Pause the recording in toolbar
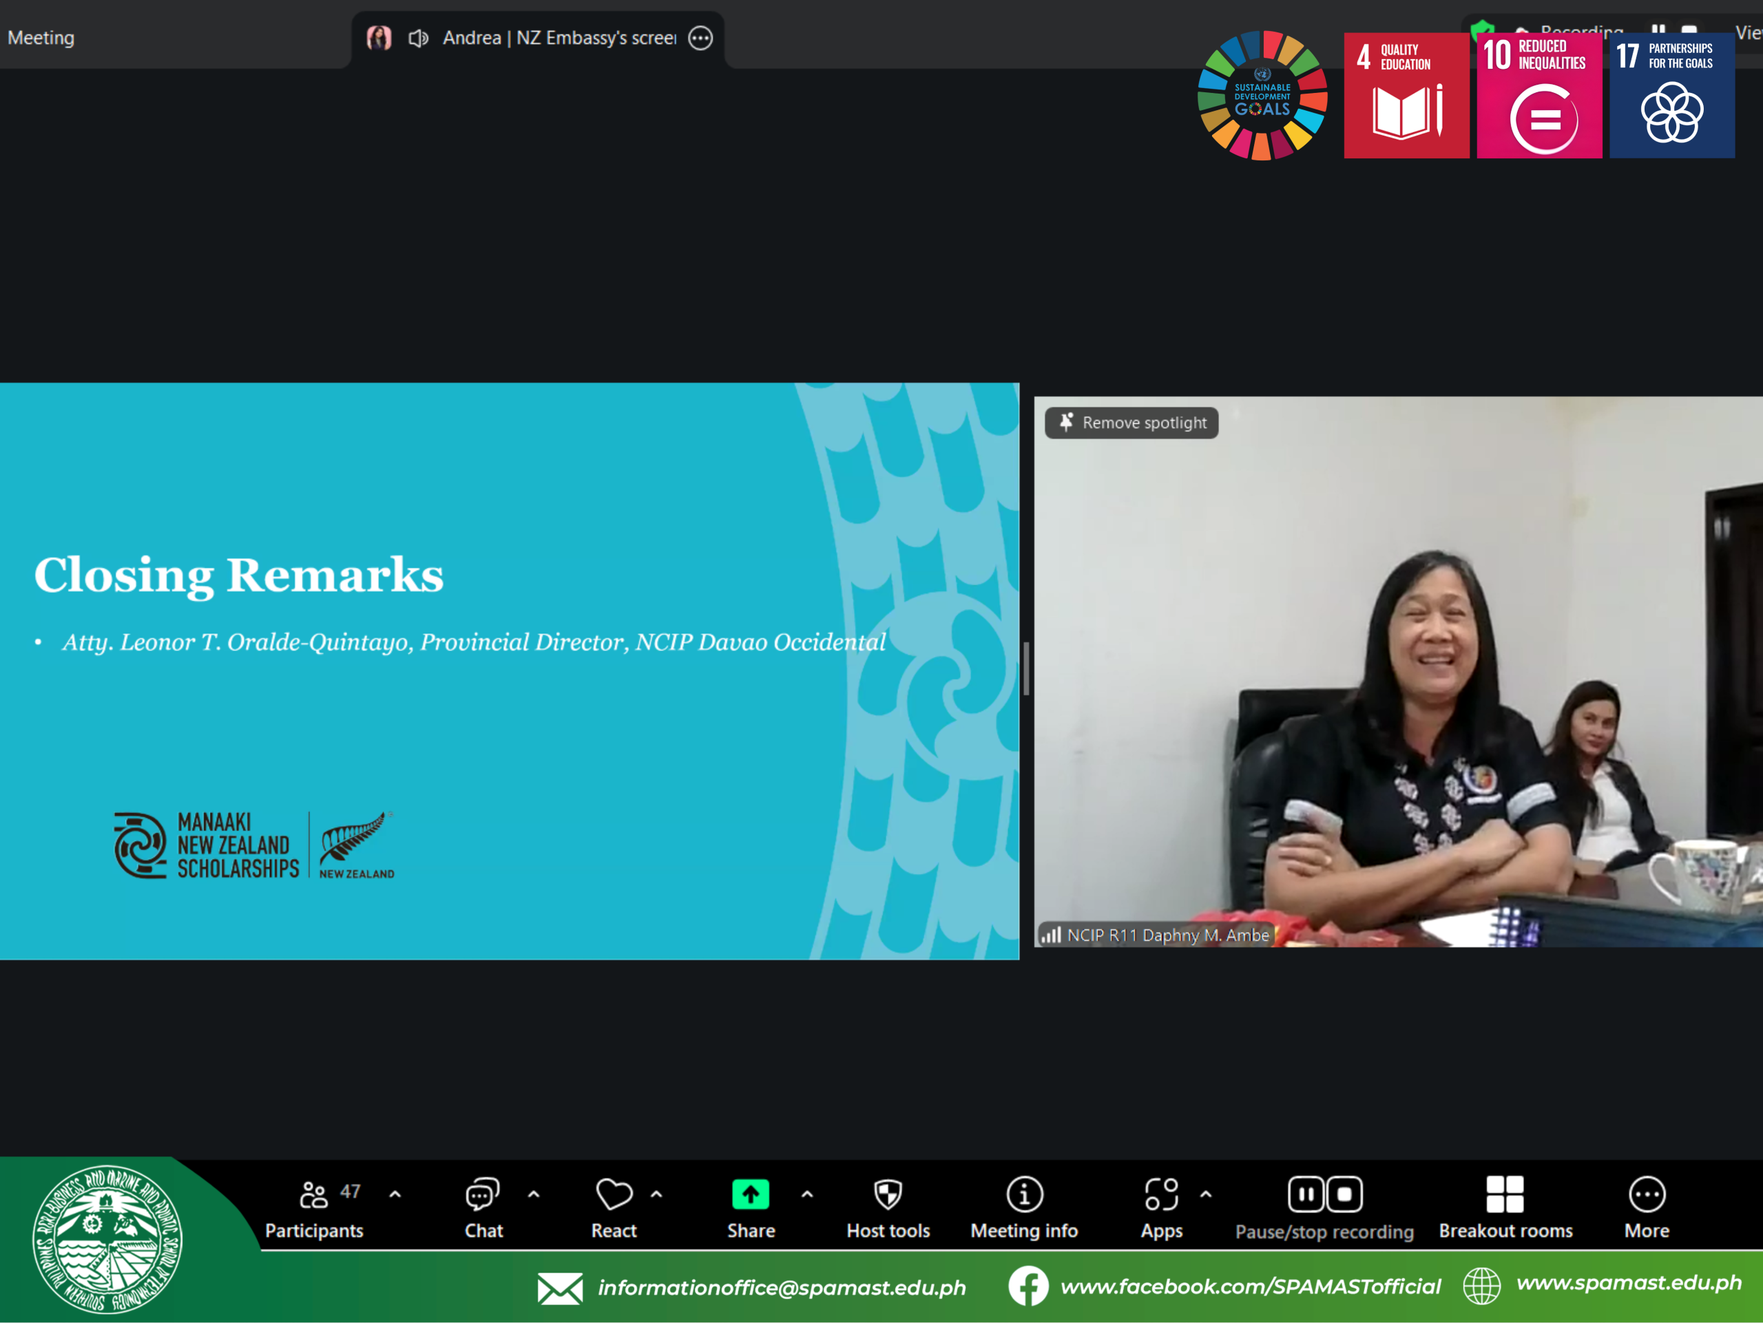 (x=1306, y=1194)
